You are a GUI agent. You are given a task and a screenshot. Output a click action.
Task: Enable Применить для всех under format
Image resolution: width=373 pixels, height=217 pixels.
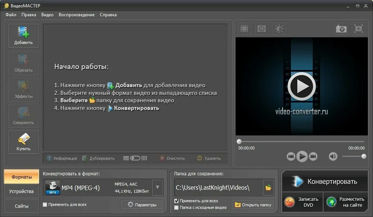click(45, 205)
